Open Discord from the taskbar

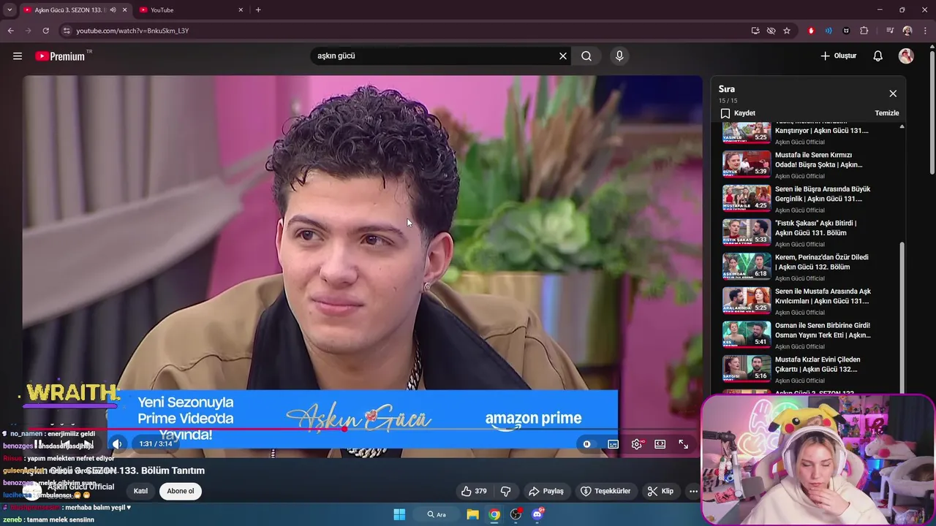[537, 514]
